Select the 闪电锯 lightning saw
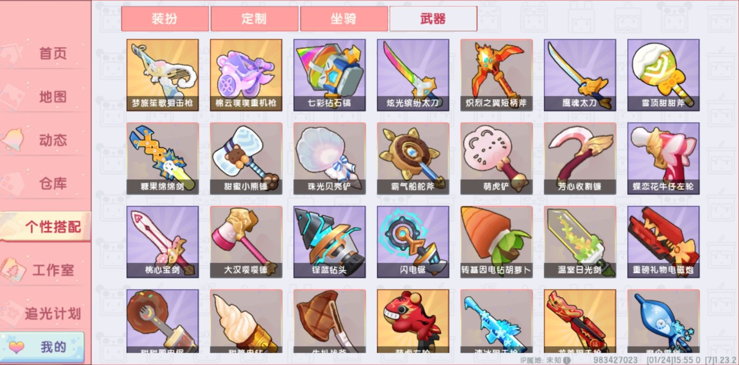This screenshot has width=739, height=365. click(x=413, y=242)
